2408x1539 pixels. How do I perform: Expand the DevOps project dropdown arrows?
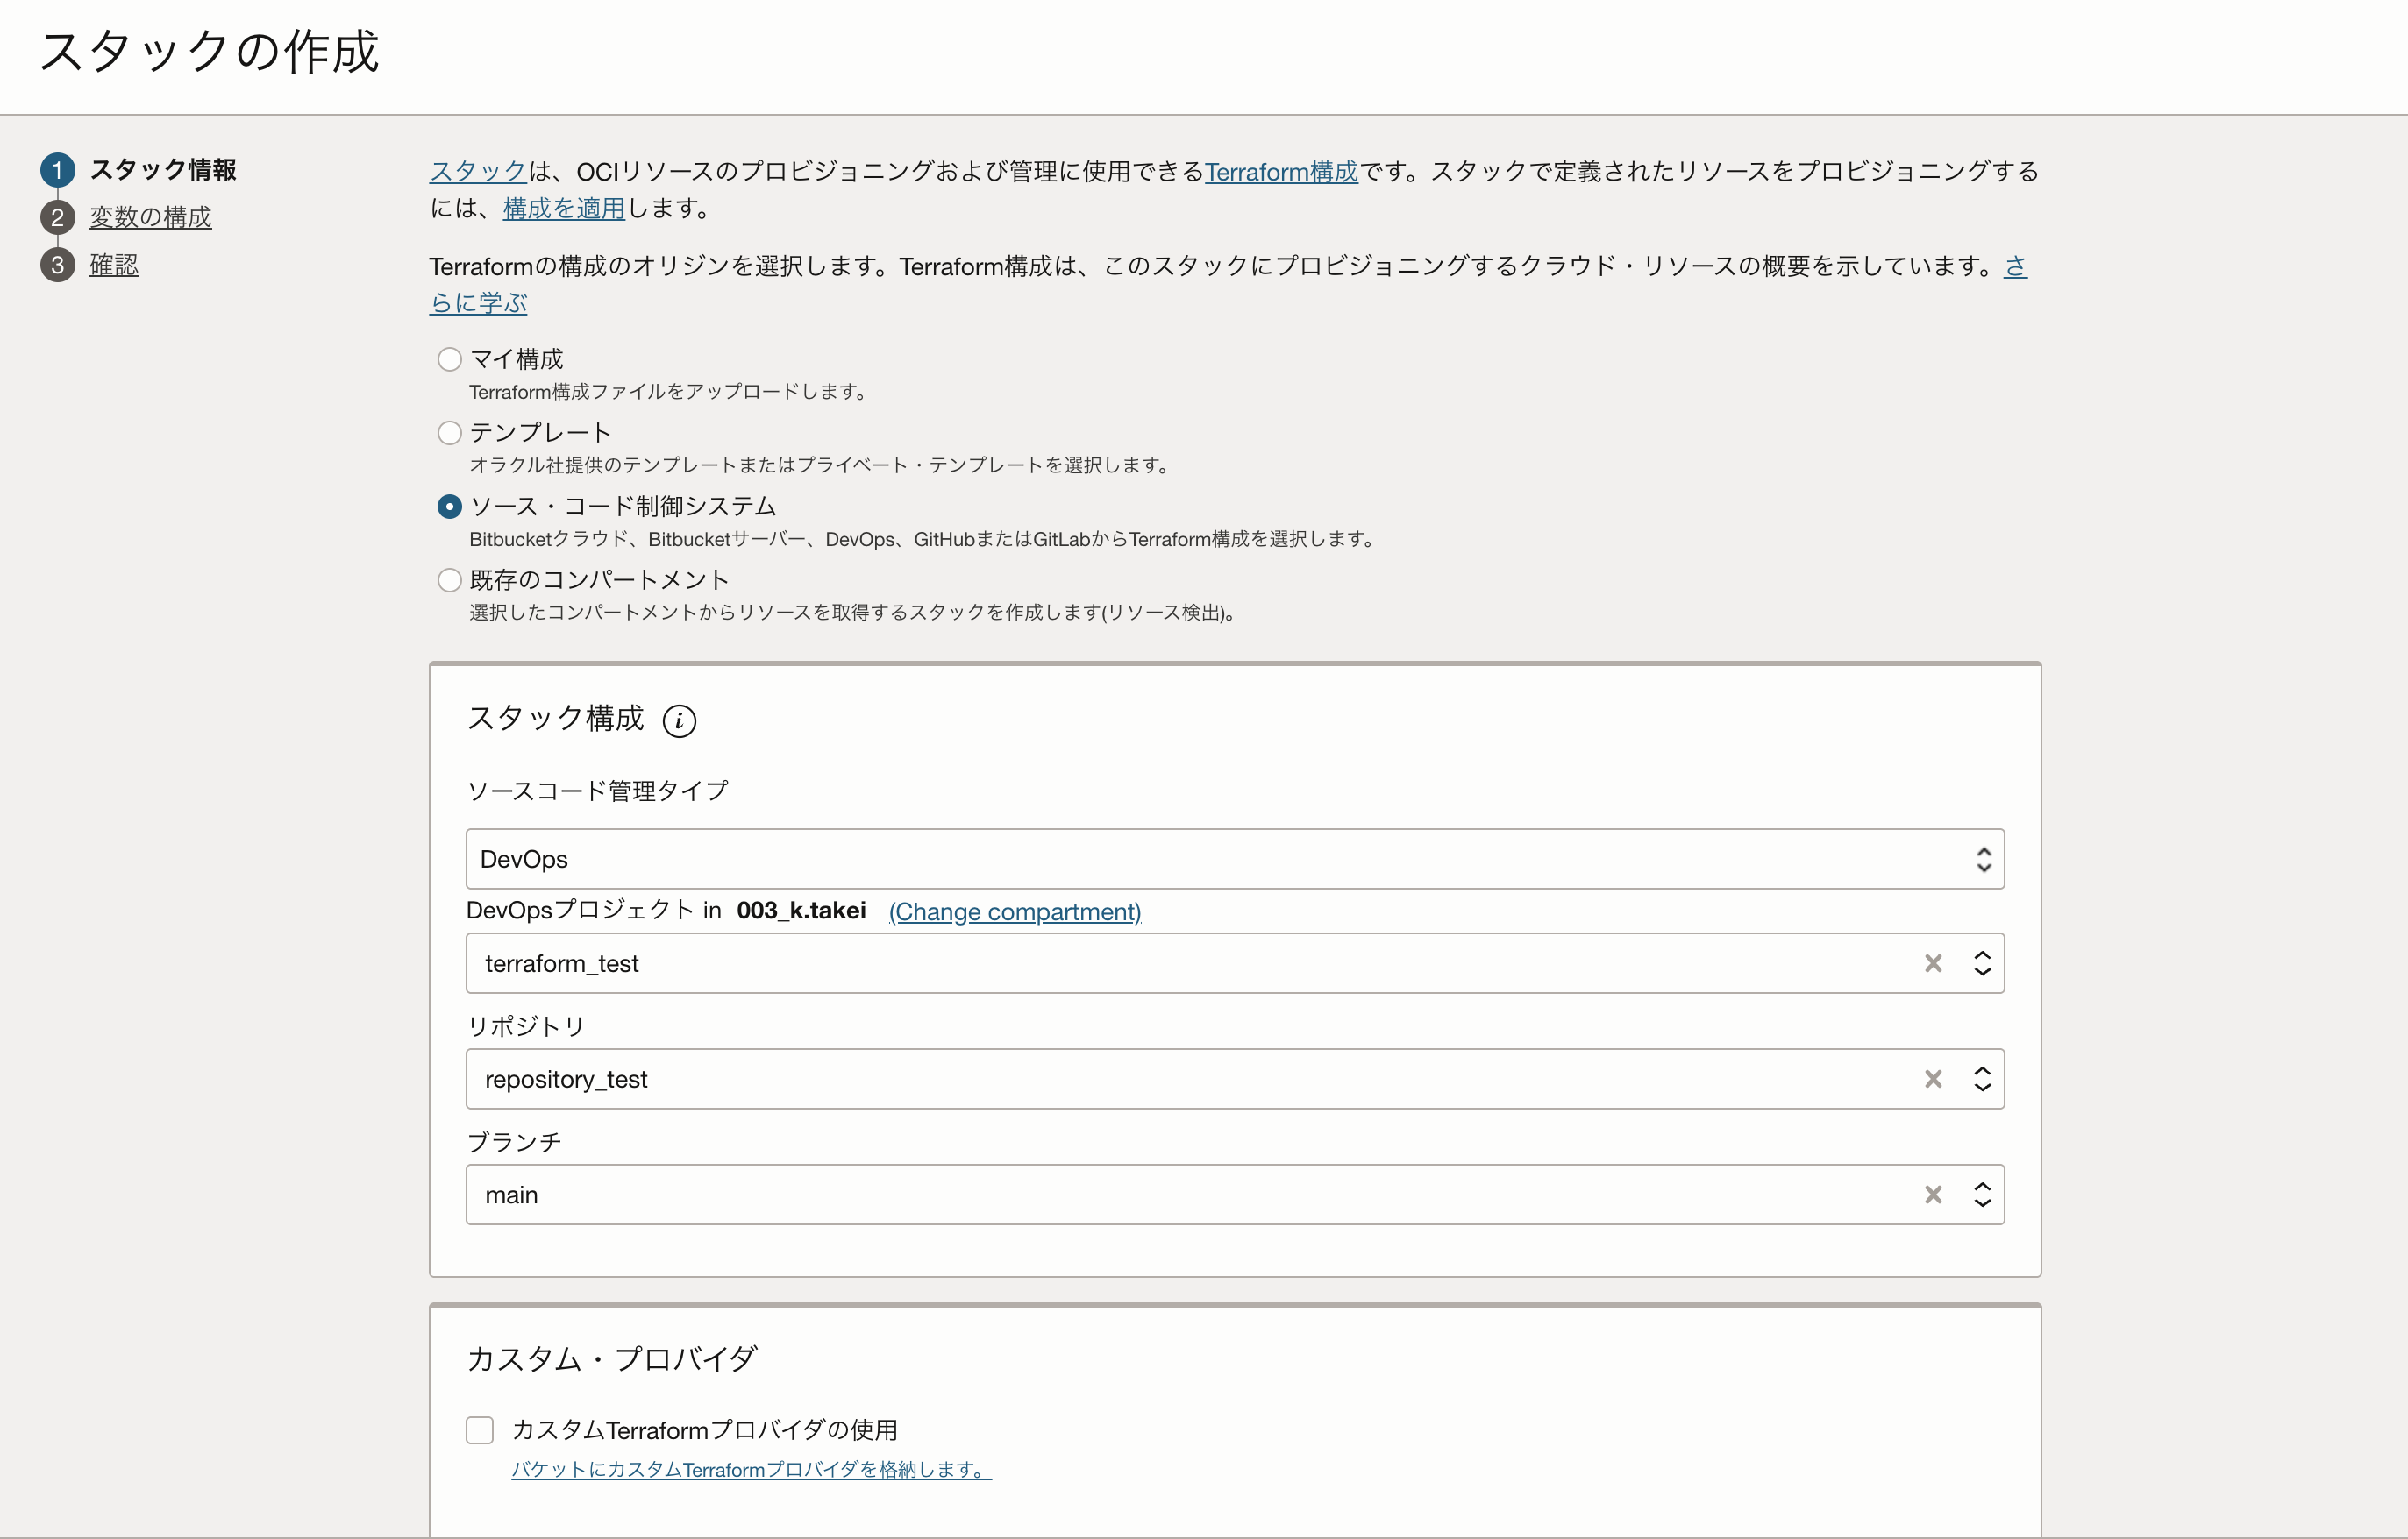pyautogui.click(x=1982, y=963)
